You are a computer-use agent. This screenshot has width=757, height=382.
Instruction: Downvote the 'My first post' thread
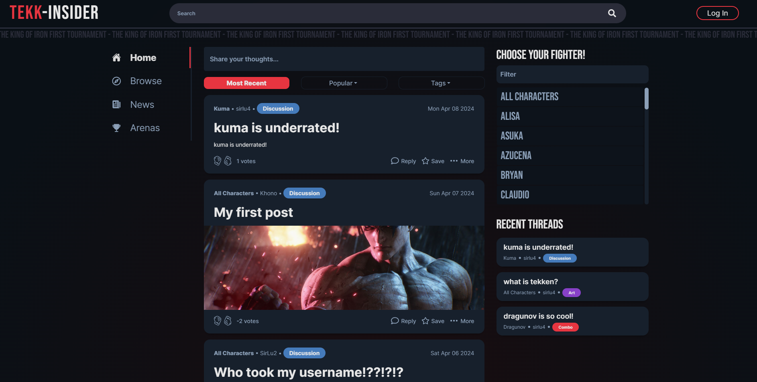pyautogui.click(x=228, y=321)
